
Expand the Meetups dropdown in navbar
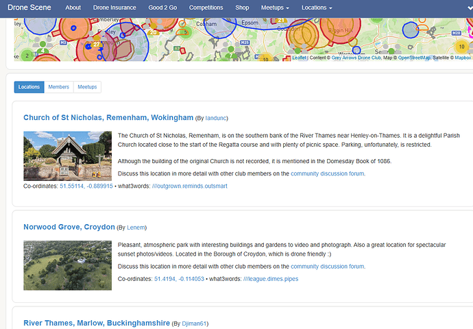click(x=275, y=8)
